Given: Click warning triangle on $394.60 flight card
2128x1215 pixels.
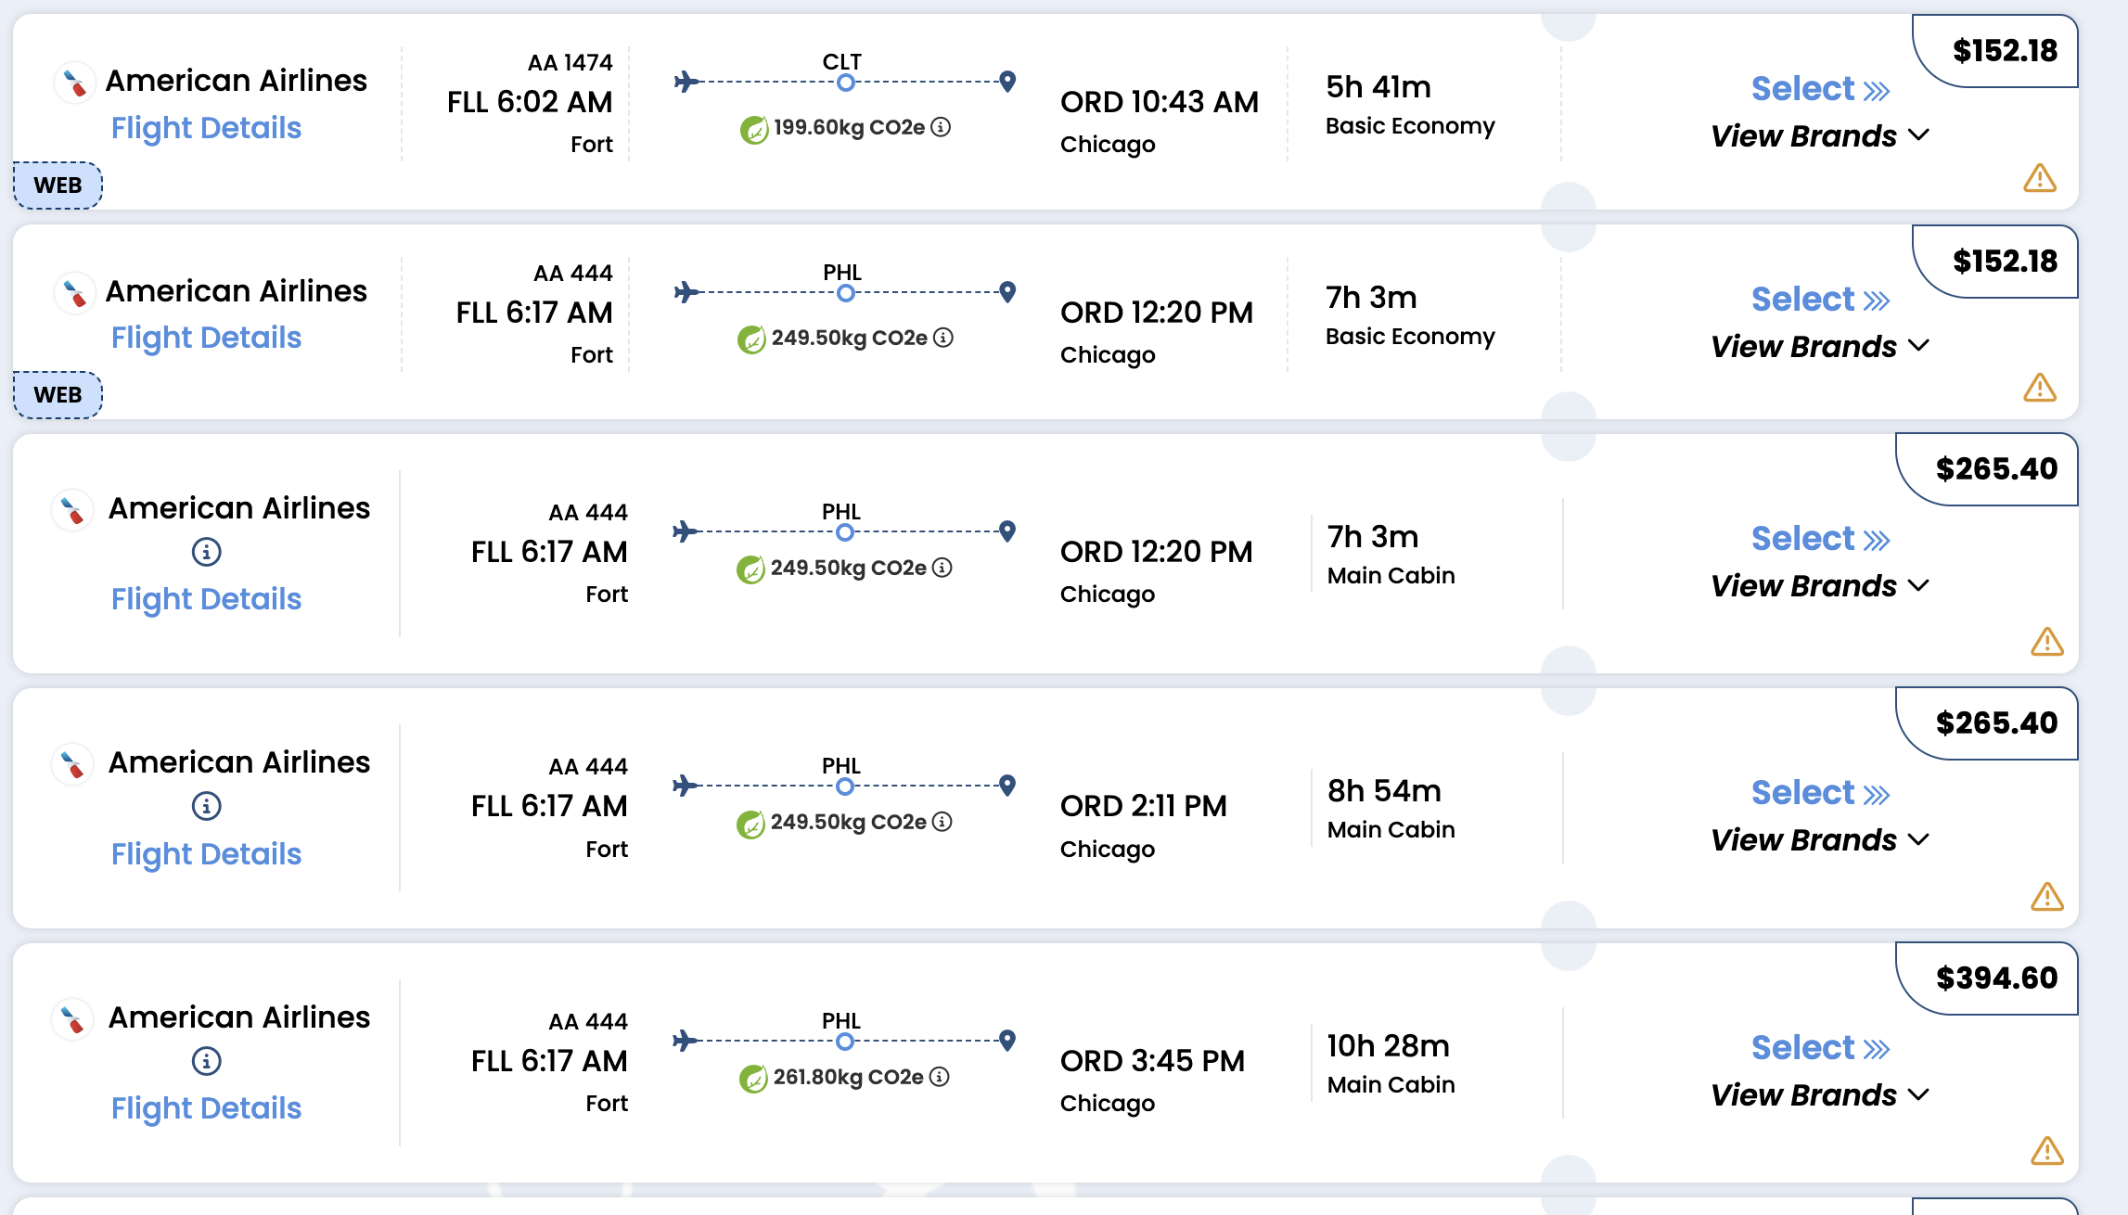Looking at the screenshot, I should 2046,1151.
